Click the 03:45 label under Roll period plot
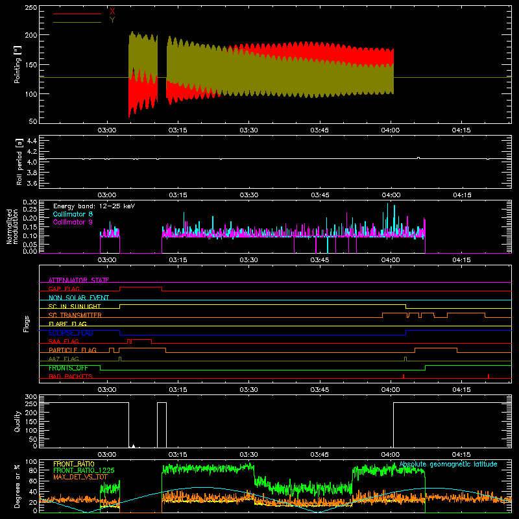 click(x=320, y=195)
